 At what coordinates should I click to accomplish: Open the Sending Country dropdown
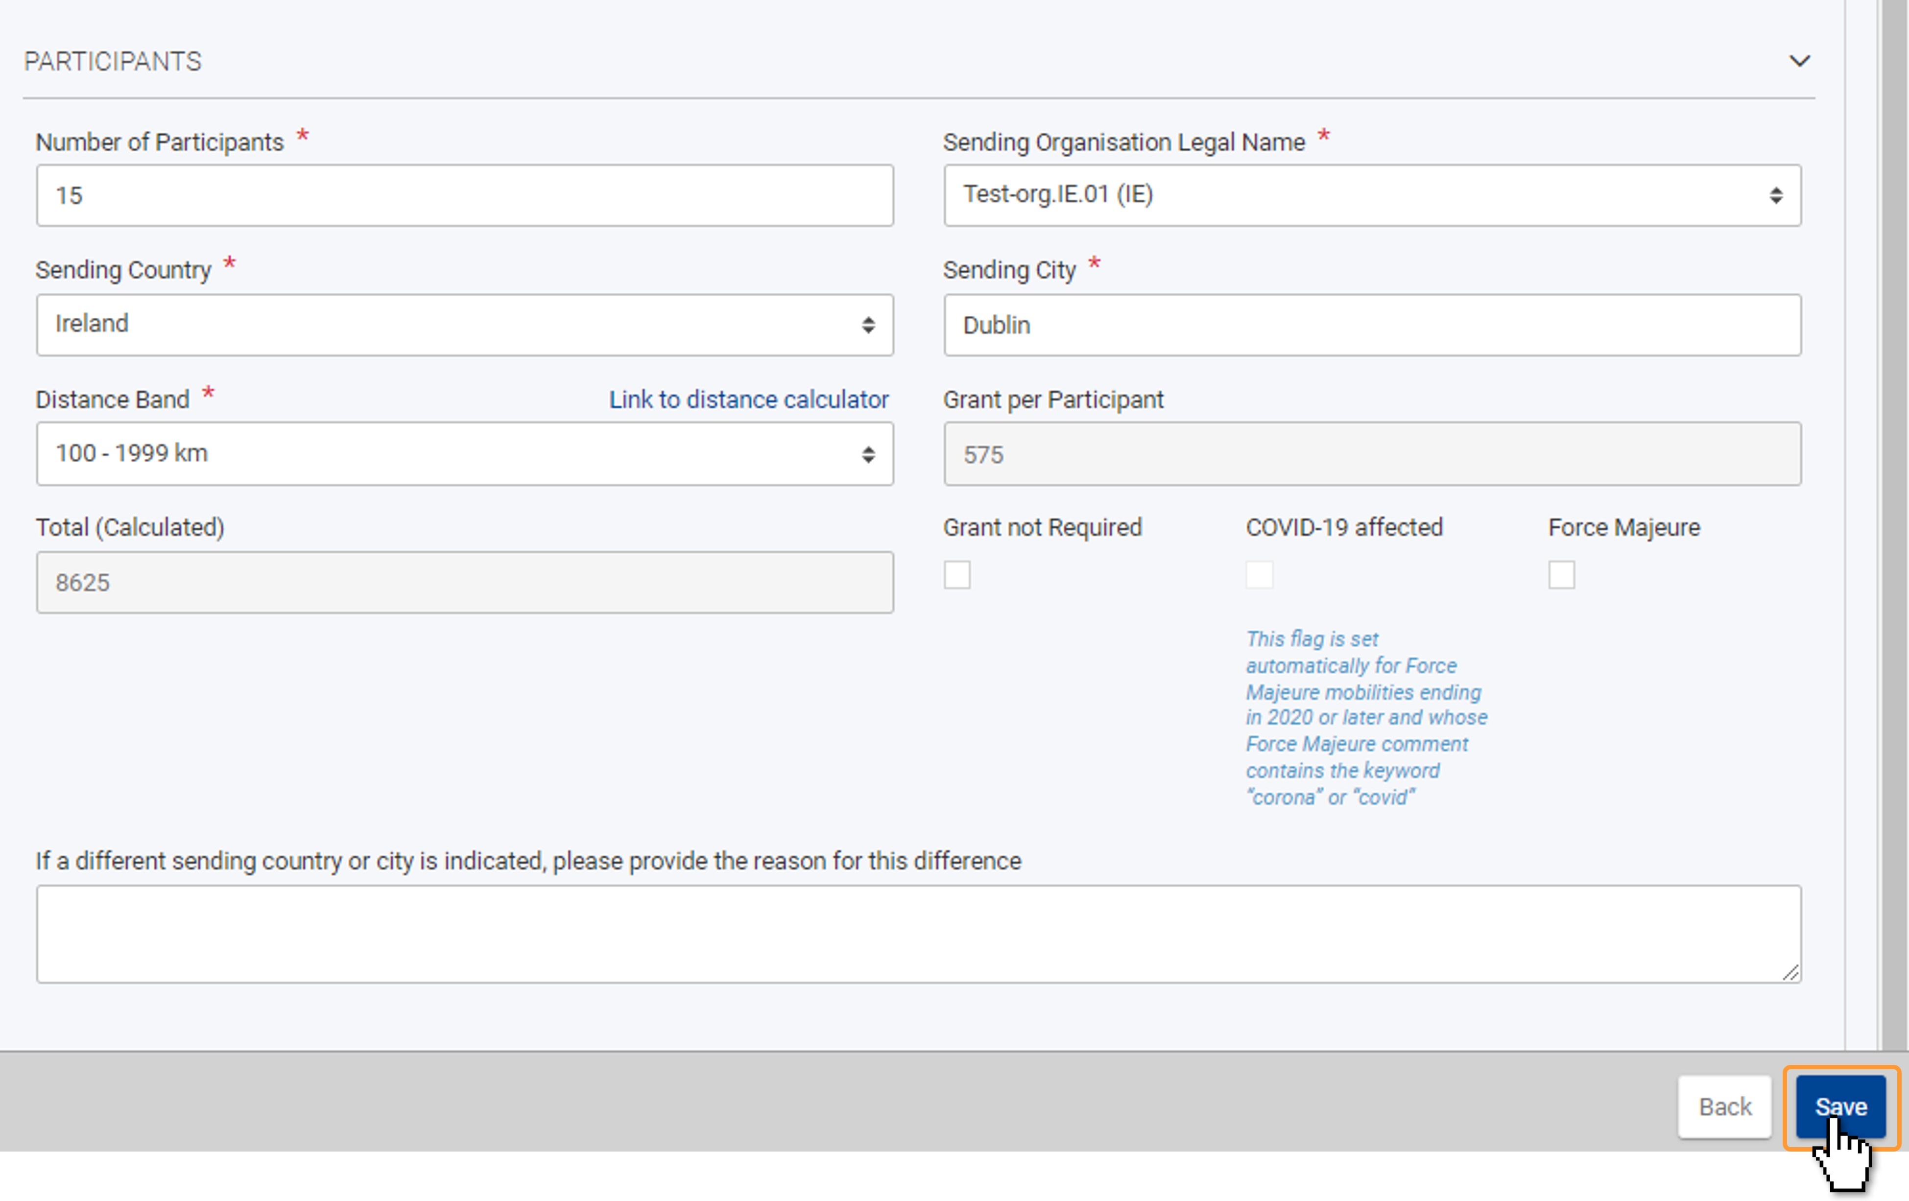[465, 324]
